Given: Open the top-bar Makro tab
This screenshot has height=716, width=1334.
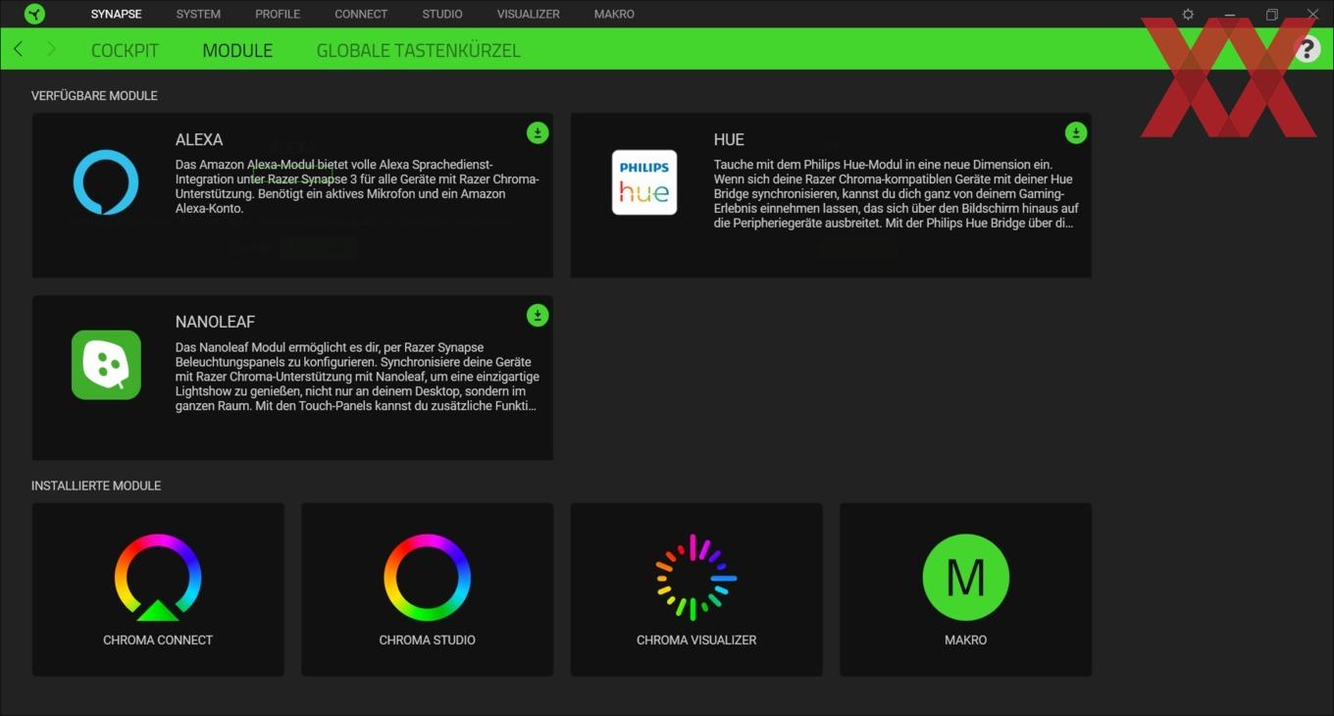Looking at the screenshot, I should click(x=614, y=14).
